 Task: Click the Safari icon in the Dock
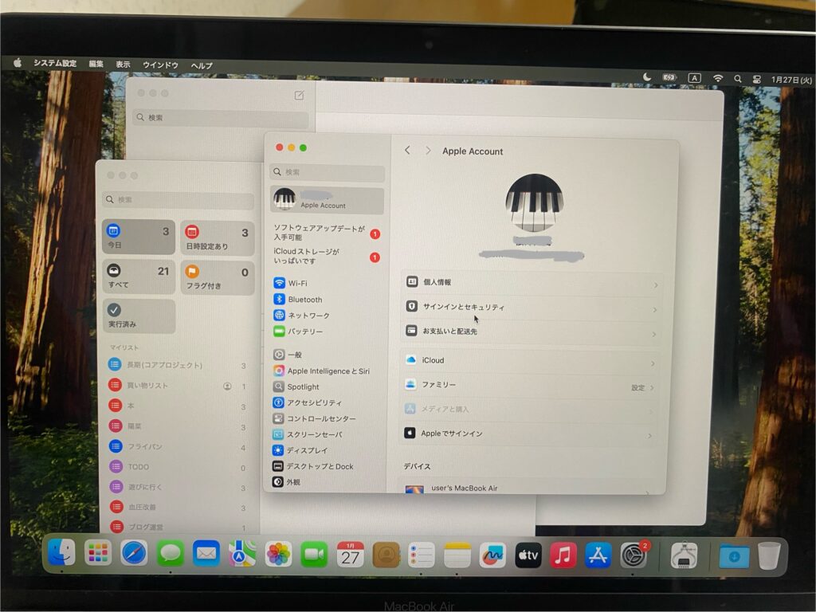[134, 553]
